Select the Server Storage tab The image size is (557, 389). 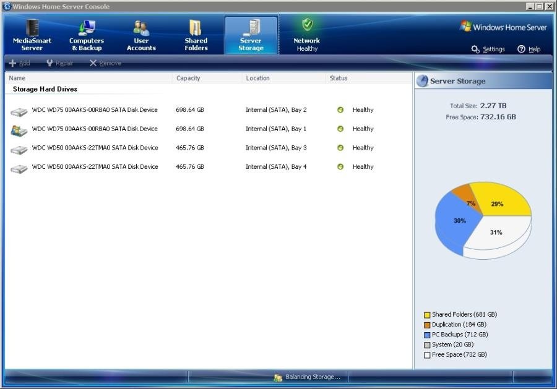pyautogui.click(x=251, y=35)
